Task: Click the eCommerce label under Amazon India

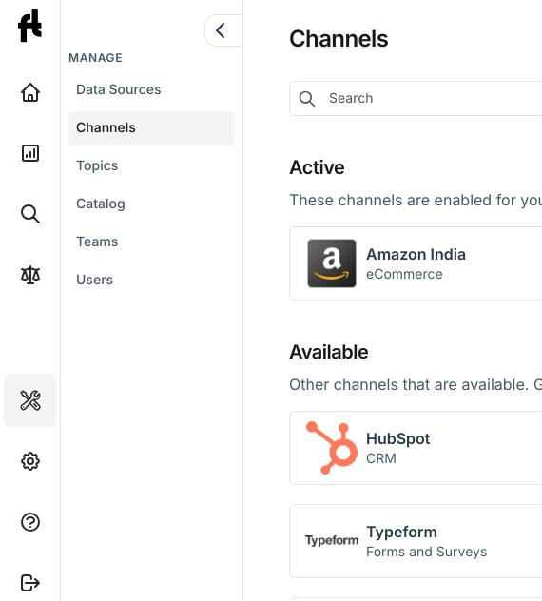Action: click(404, 274)
